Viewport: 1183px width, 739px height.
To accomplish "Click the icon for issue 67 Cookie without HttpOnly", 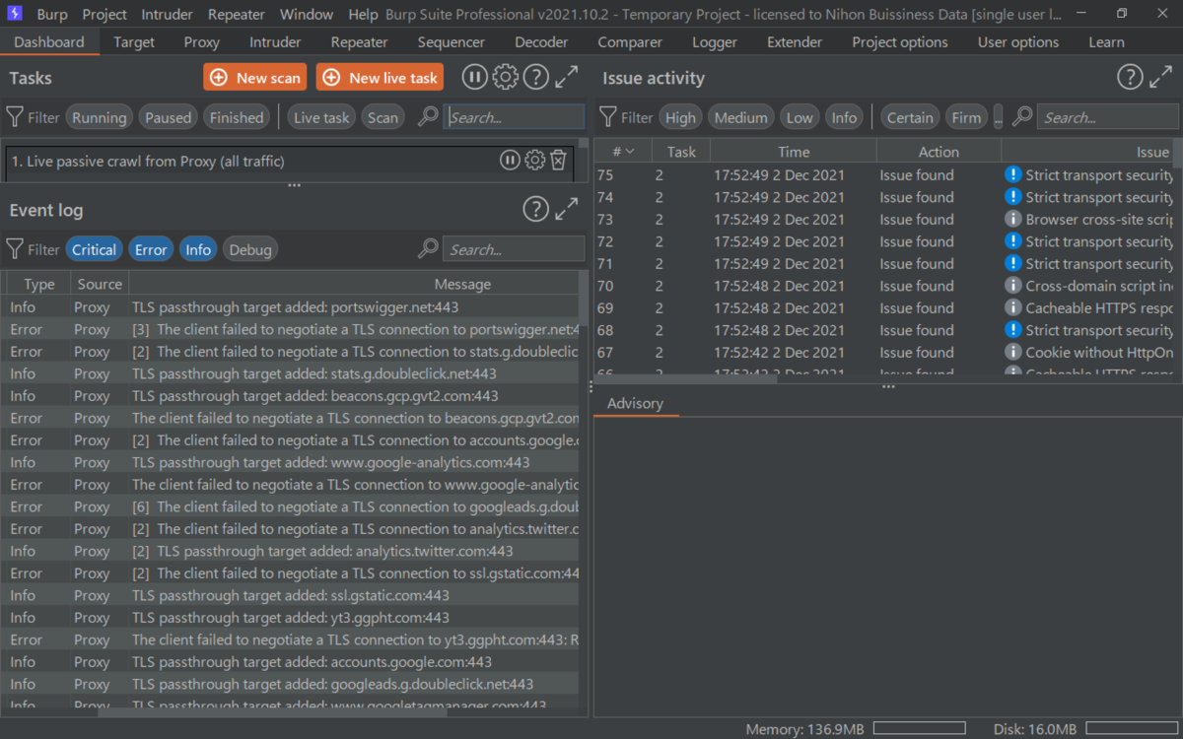I will [x=1012, y=352].
